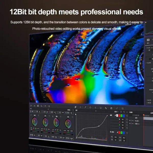Adjust the green intensity slider handle
The width and height of the screenshot is (153, 153).
coord(119,125)
